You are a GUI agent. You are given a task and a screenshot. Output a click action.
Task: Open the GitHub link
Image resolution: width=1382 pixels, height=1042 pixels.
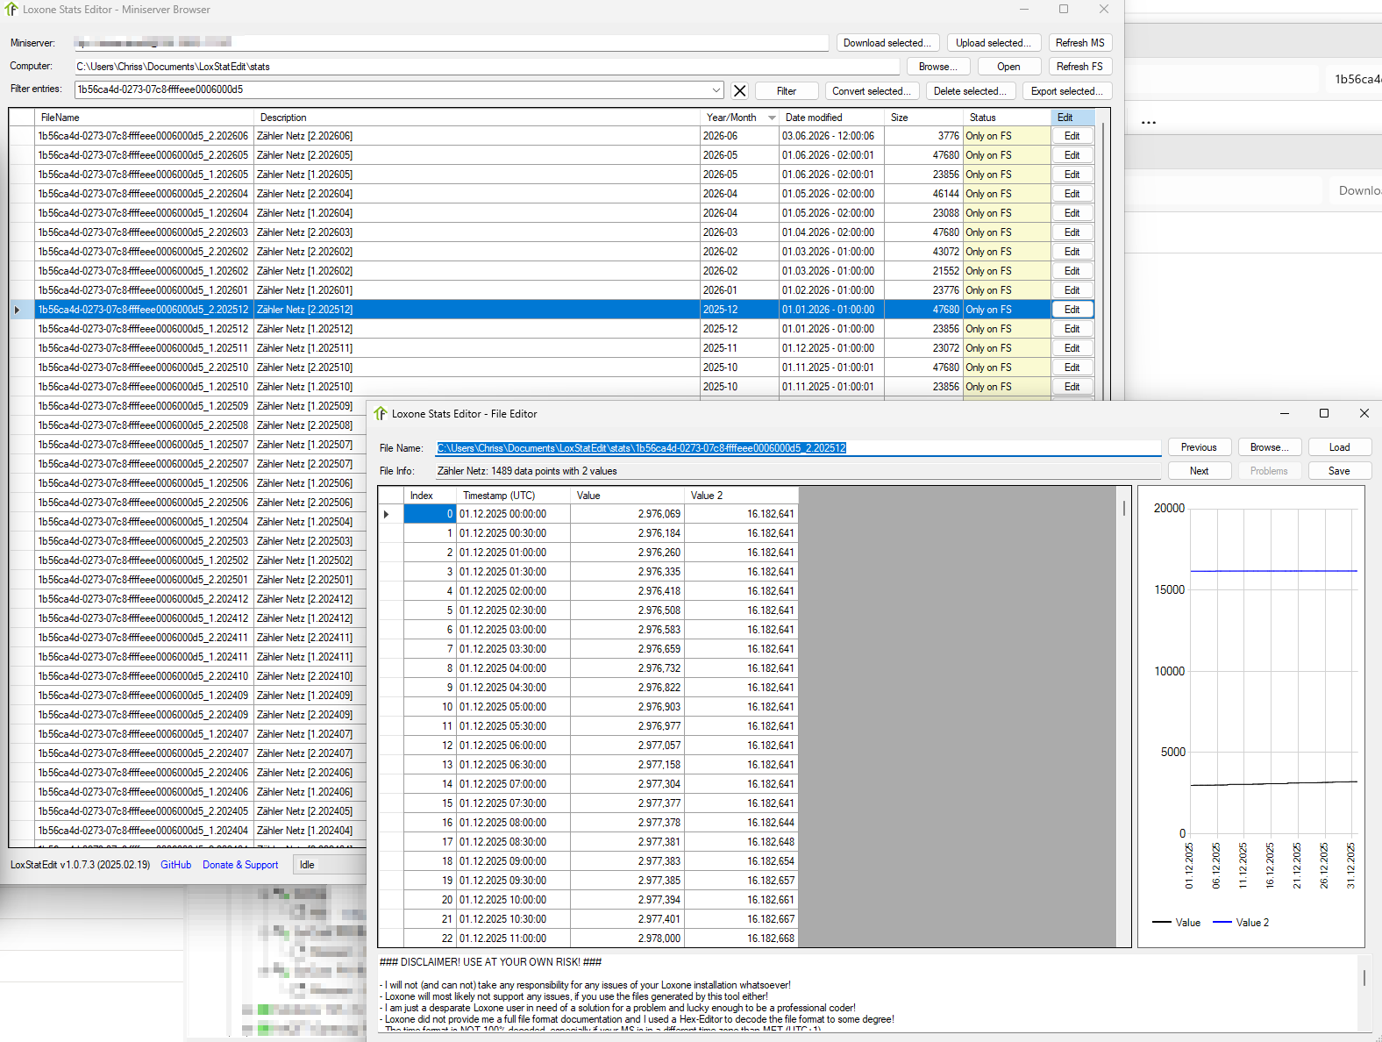coord(175,865)
